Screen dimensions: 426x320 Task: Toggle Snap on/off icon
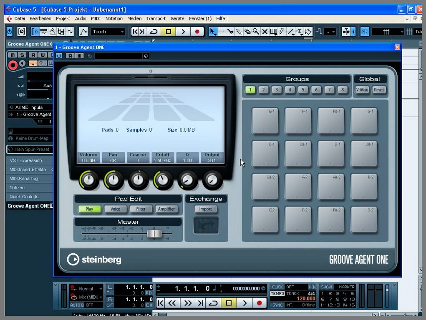coord(364,32)
